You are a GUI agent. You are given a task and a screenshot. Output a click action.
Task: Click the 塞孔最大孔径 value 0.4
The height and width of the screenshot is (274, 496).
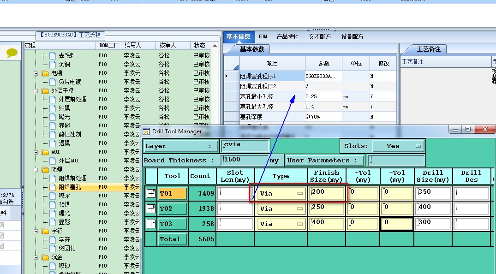(323, 107)
